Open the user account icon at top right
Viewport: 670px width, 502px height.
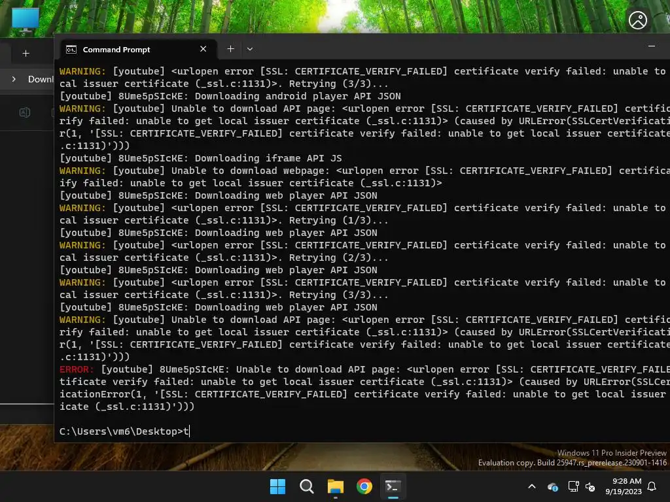(x=637, y=20)
